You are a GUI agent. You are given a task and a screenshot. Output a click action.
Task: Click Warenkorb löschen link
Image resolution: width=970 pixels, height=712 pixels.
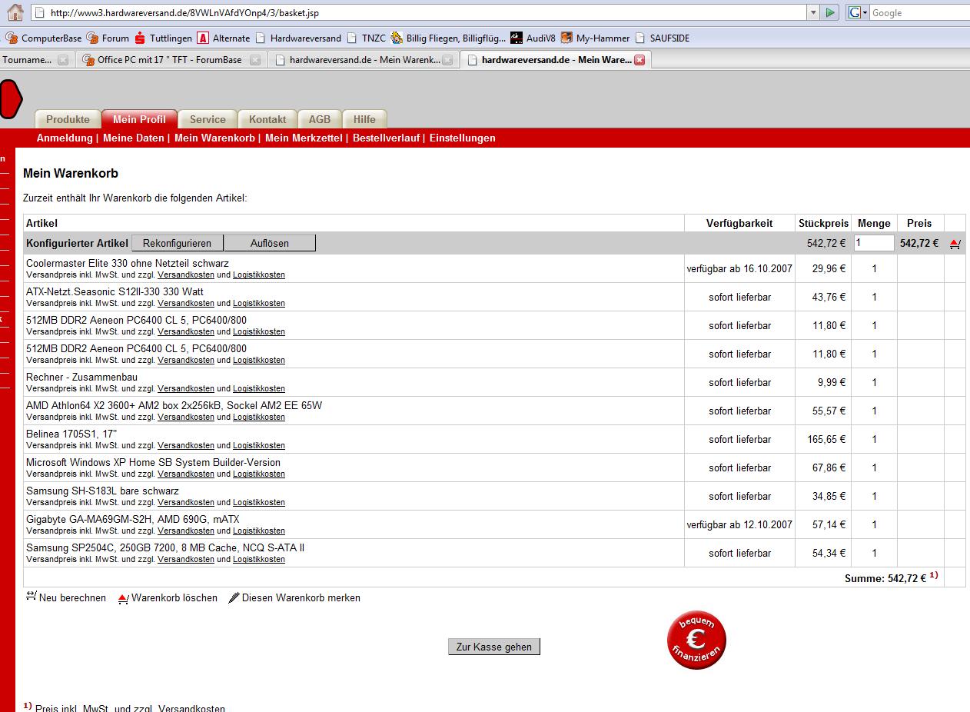point(174,597)
